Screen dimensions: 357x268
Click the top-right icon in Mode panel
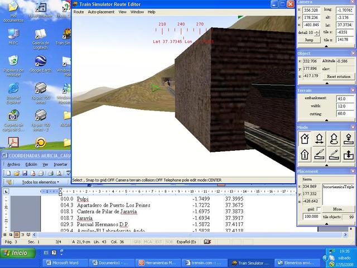348,138
